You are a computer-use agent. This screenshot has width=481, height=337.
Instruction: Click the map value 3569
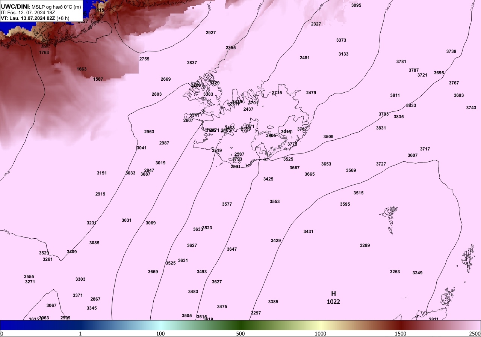tap(351, 170)
